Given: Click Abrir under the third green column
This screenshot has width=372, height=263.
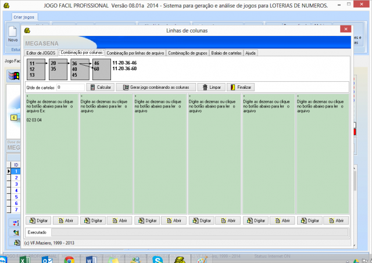Looking at the screenshot, I should [173, 221].
